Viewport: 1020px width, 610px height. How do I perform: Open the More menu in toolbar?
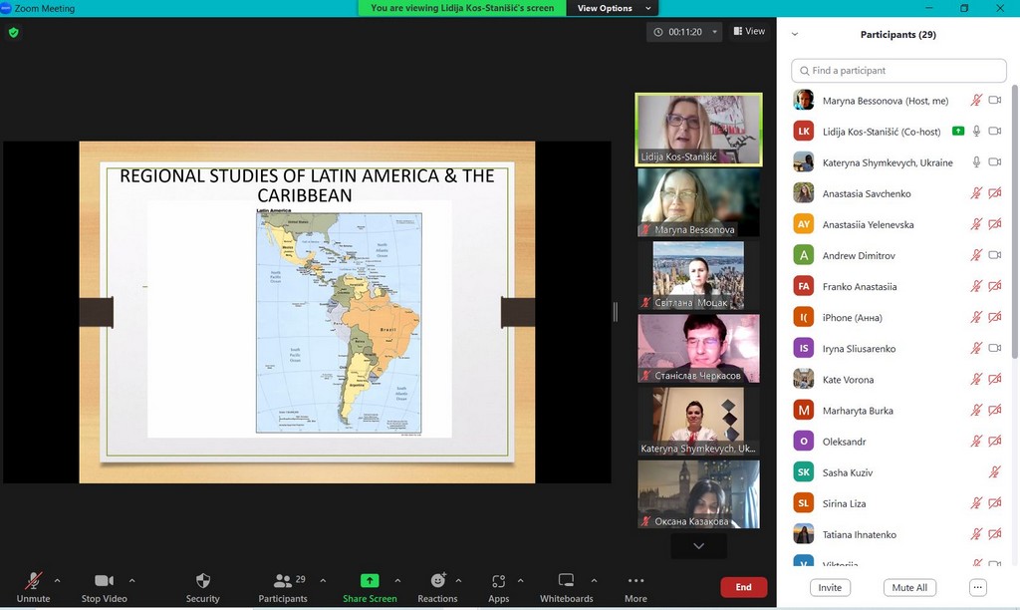click(x=636, y=582)
